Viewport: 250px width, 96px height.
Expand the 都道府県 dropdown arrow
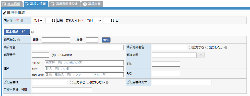coord(201,55)
